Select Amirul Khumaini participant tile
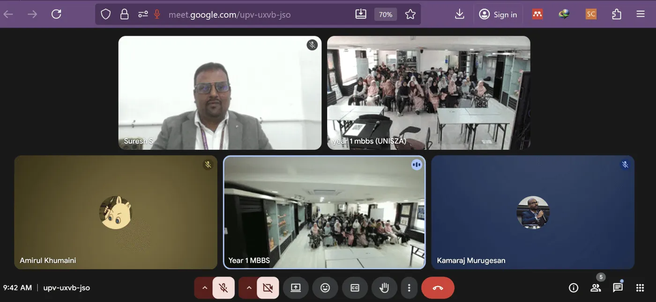Viewport: 656px width, 302px height. (116, 212)
